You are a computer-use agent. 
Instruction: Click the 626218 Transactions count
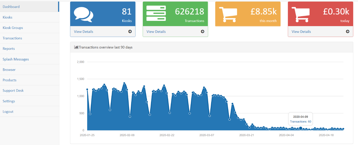click(x=190, y=11)
